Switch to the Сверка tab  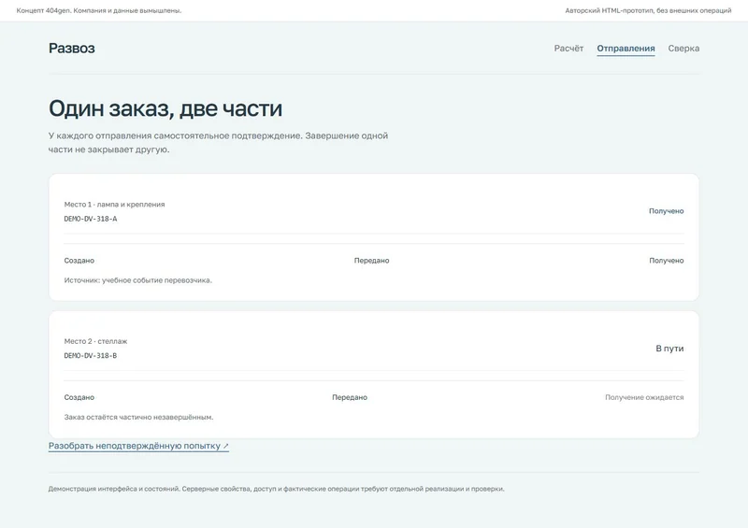(x=683, y=49)
